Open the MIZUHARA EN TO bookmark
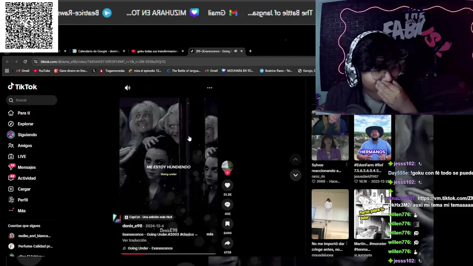 pos(238,71)
